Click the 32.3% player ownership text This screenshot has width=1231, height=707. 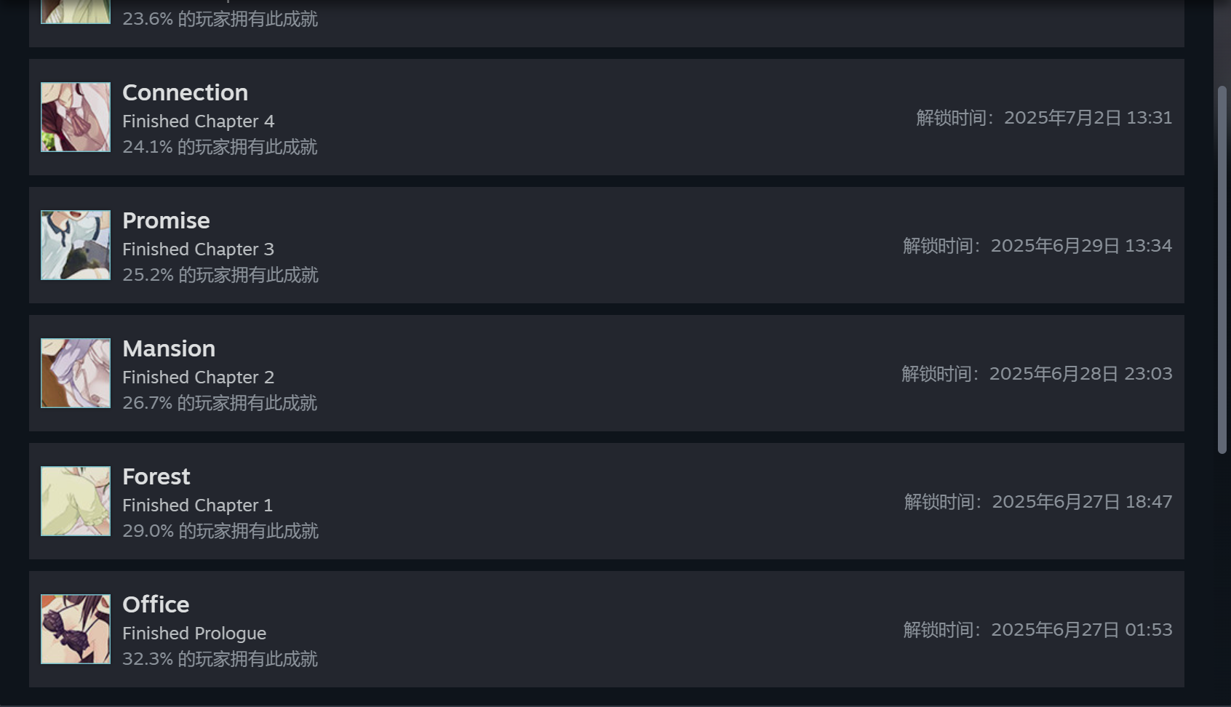tap(220, 659)
